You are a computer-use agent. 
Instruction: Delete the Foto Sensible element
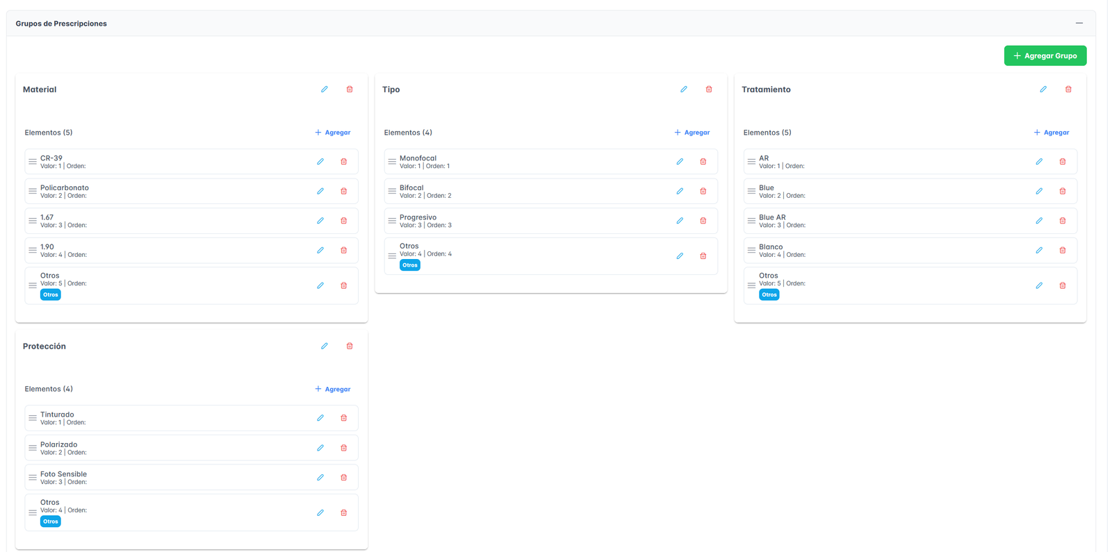[343, 478]
